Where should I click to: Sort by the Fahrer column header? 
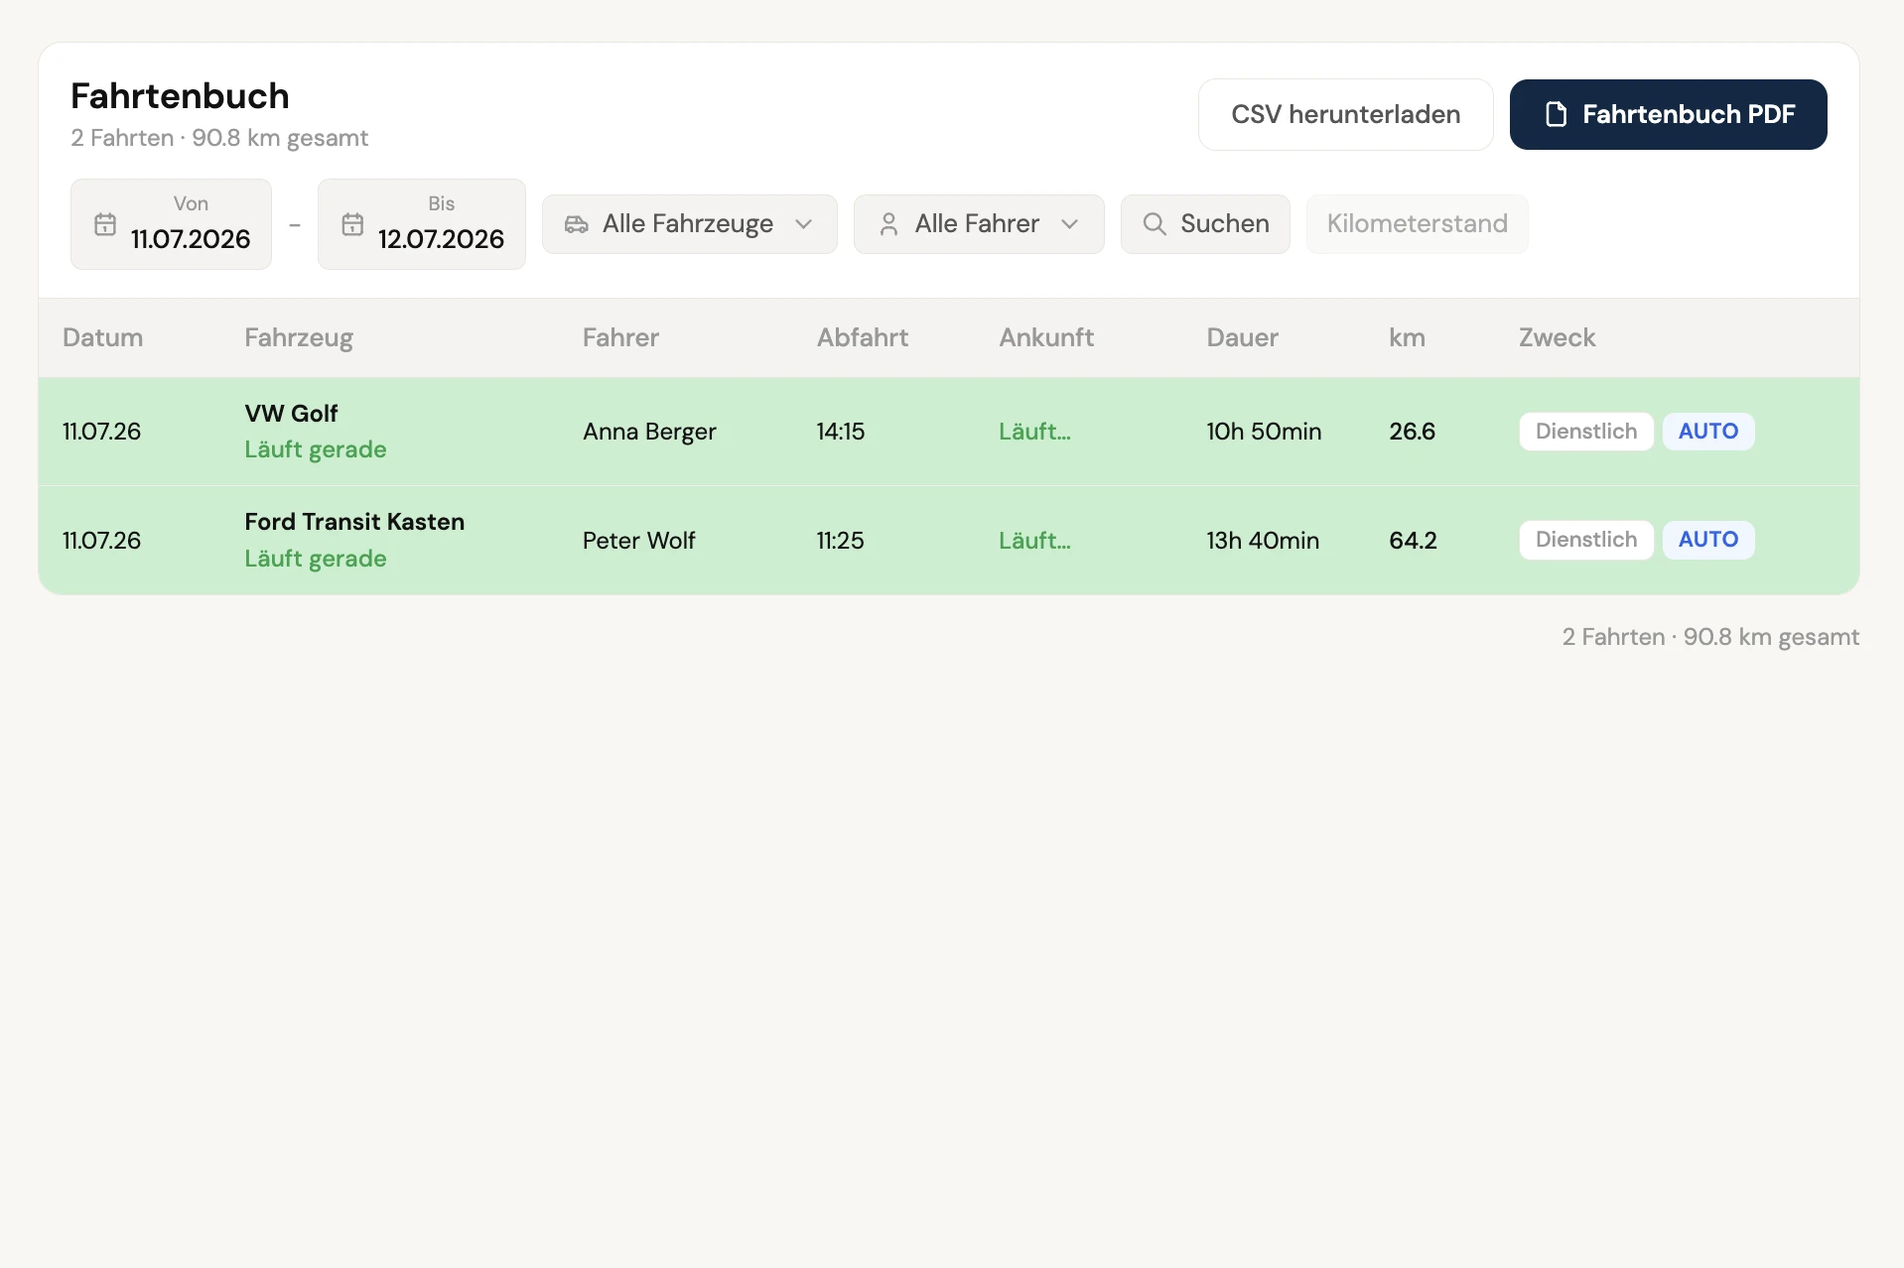pos(620,337)
